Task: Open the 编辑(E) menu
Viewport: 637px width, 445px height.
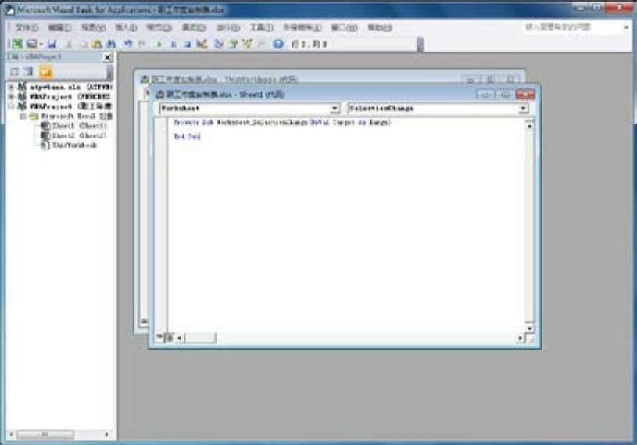Action: coord(59,27)
